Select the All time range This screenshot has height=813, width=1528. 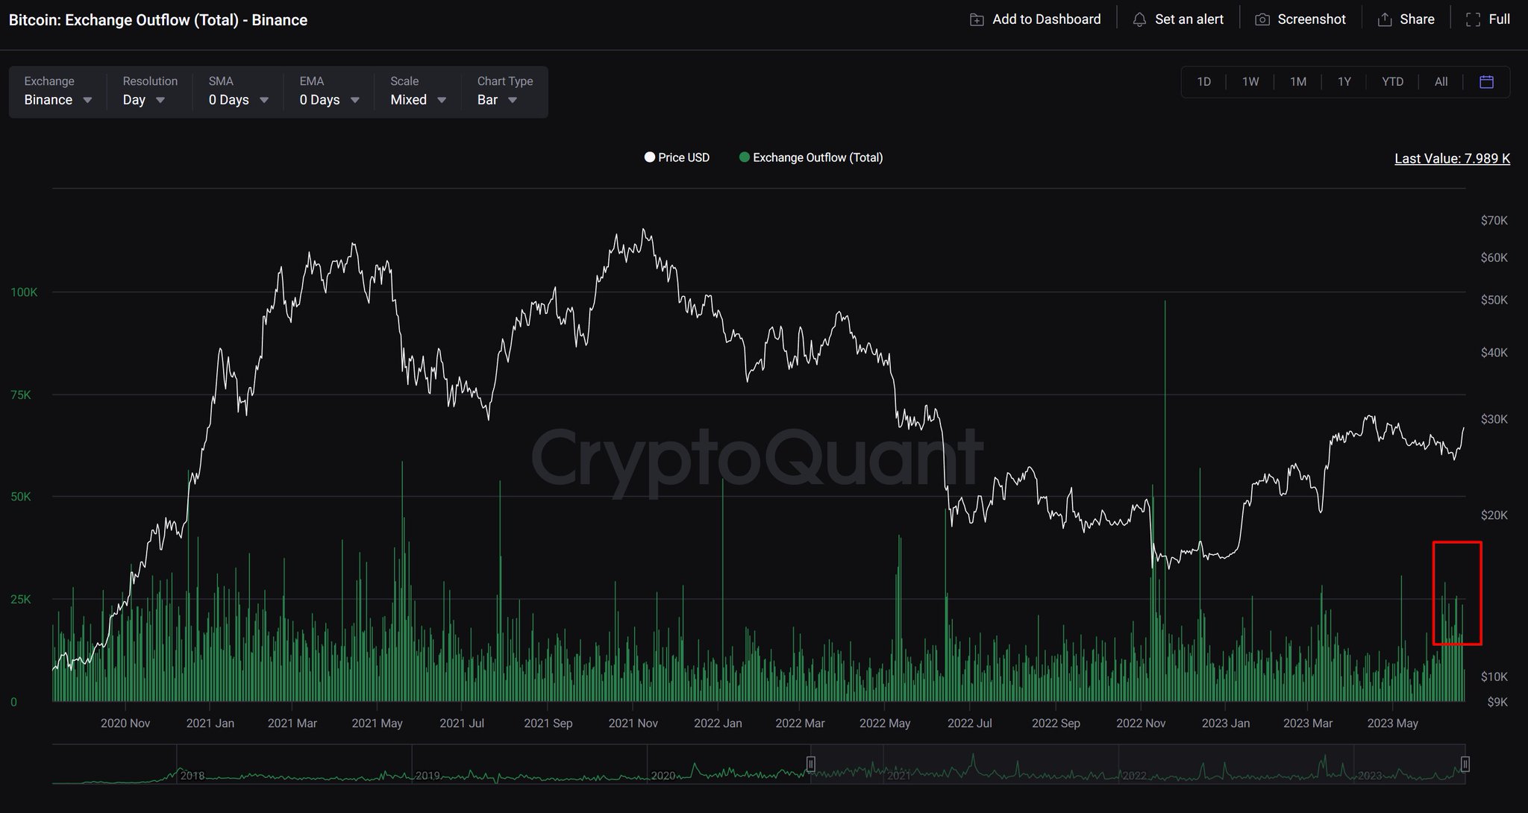click(x=1441, y=82)
